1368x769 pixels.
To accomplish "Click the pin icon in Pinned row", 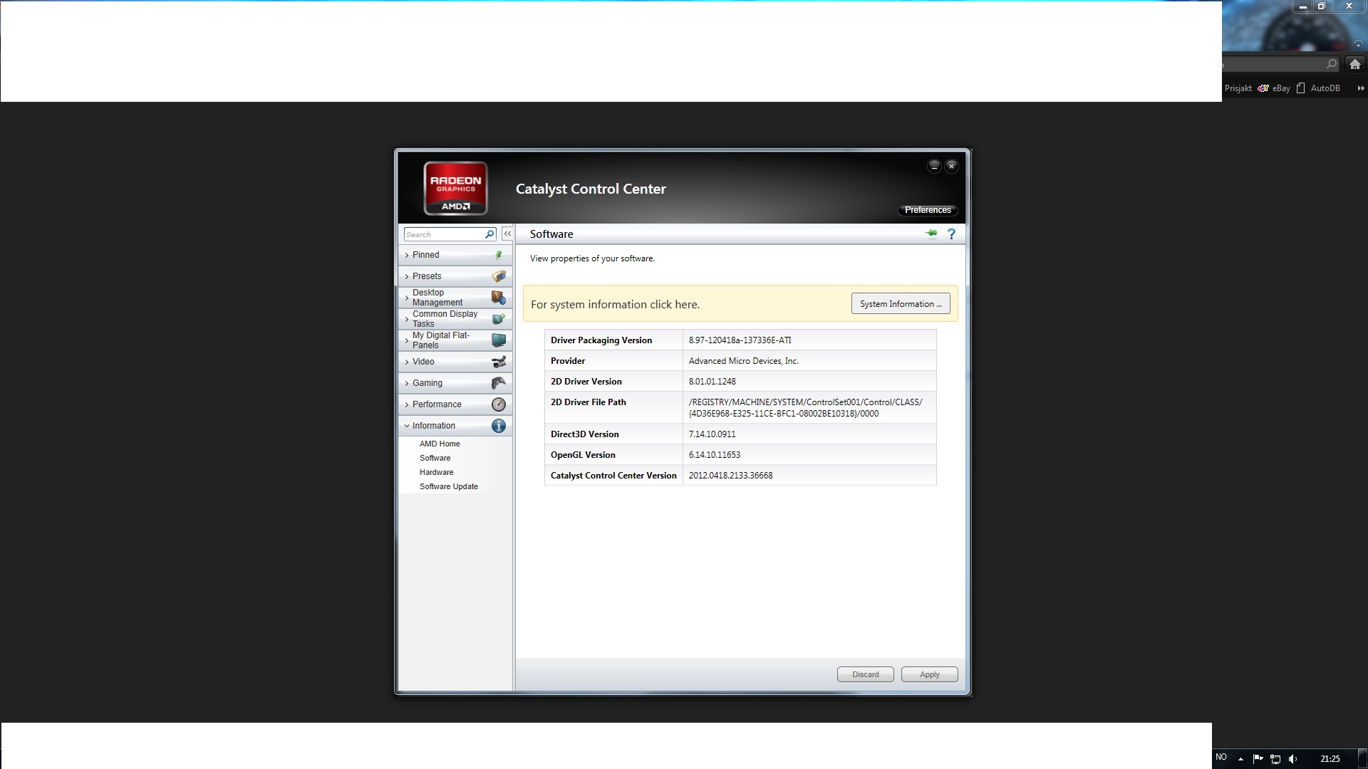I will pyautogui.click(x=499, y=255).
